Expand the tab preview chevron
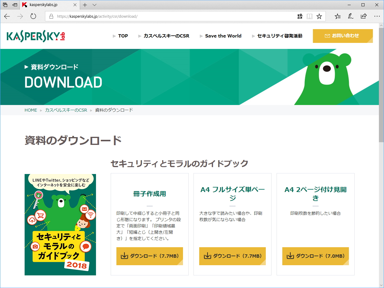This screenshot has width=384, height=288. 94,5
